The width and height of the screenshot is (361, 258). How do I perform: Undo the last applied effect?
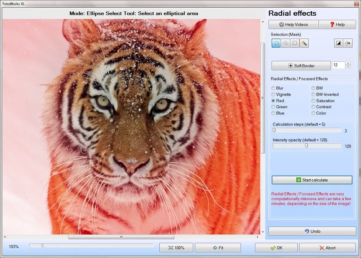coord(312,231)
